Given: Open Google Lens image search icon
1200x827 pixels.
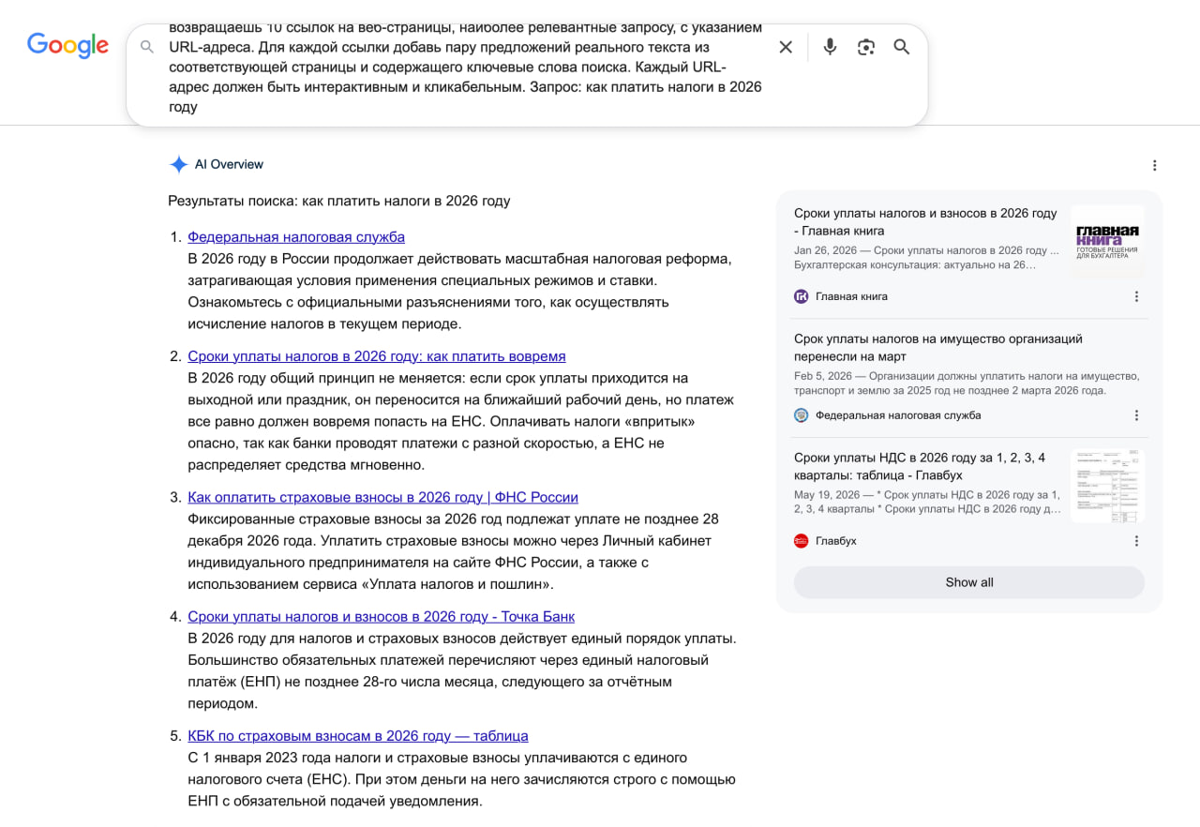Looking at the screenshot, I should pyautogui.click(x=866, y=47).
